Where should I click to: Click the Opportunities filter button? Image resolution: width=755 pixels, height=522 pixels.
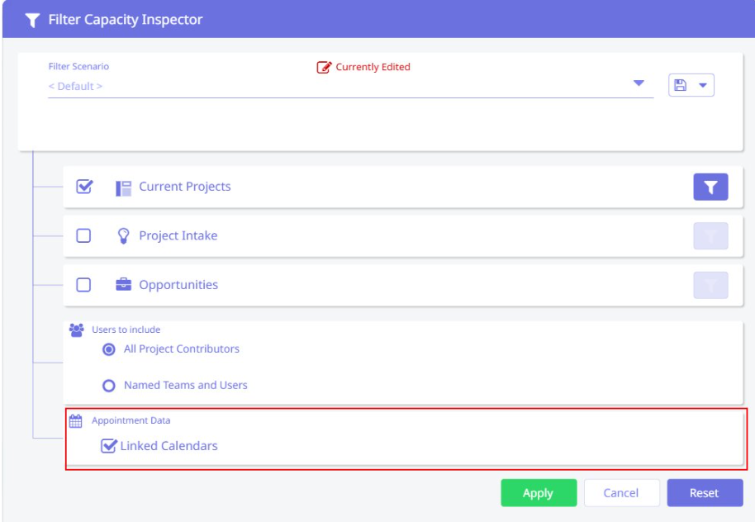pyautogui.click(x=710, y=285)
